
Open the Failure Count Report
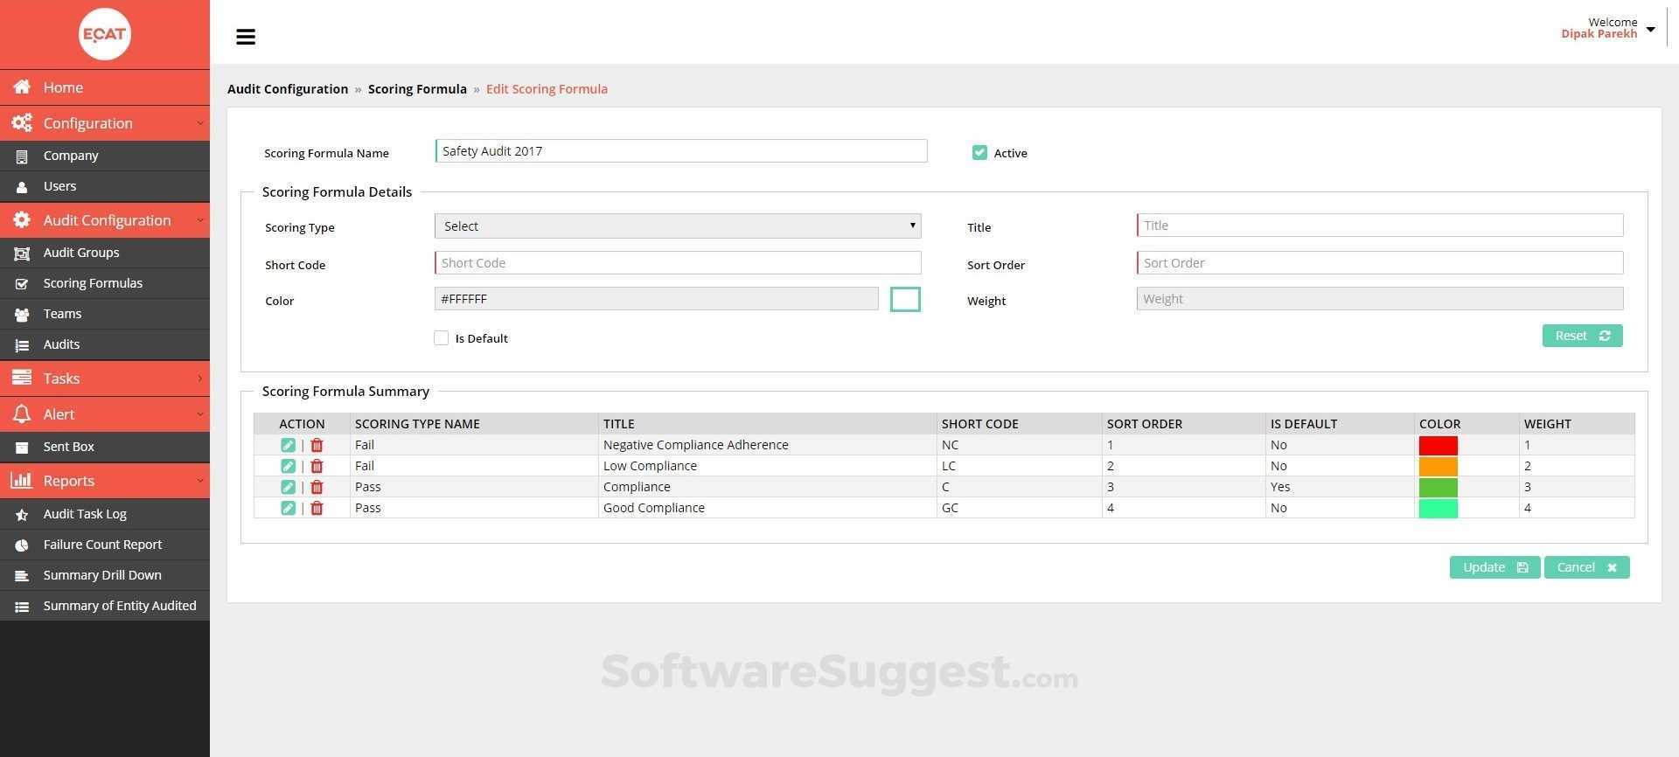105,545
